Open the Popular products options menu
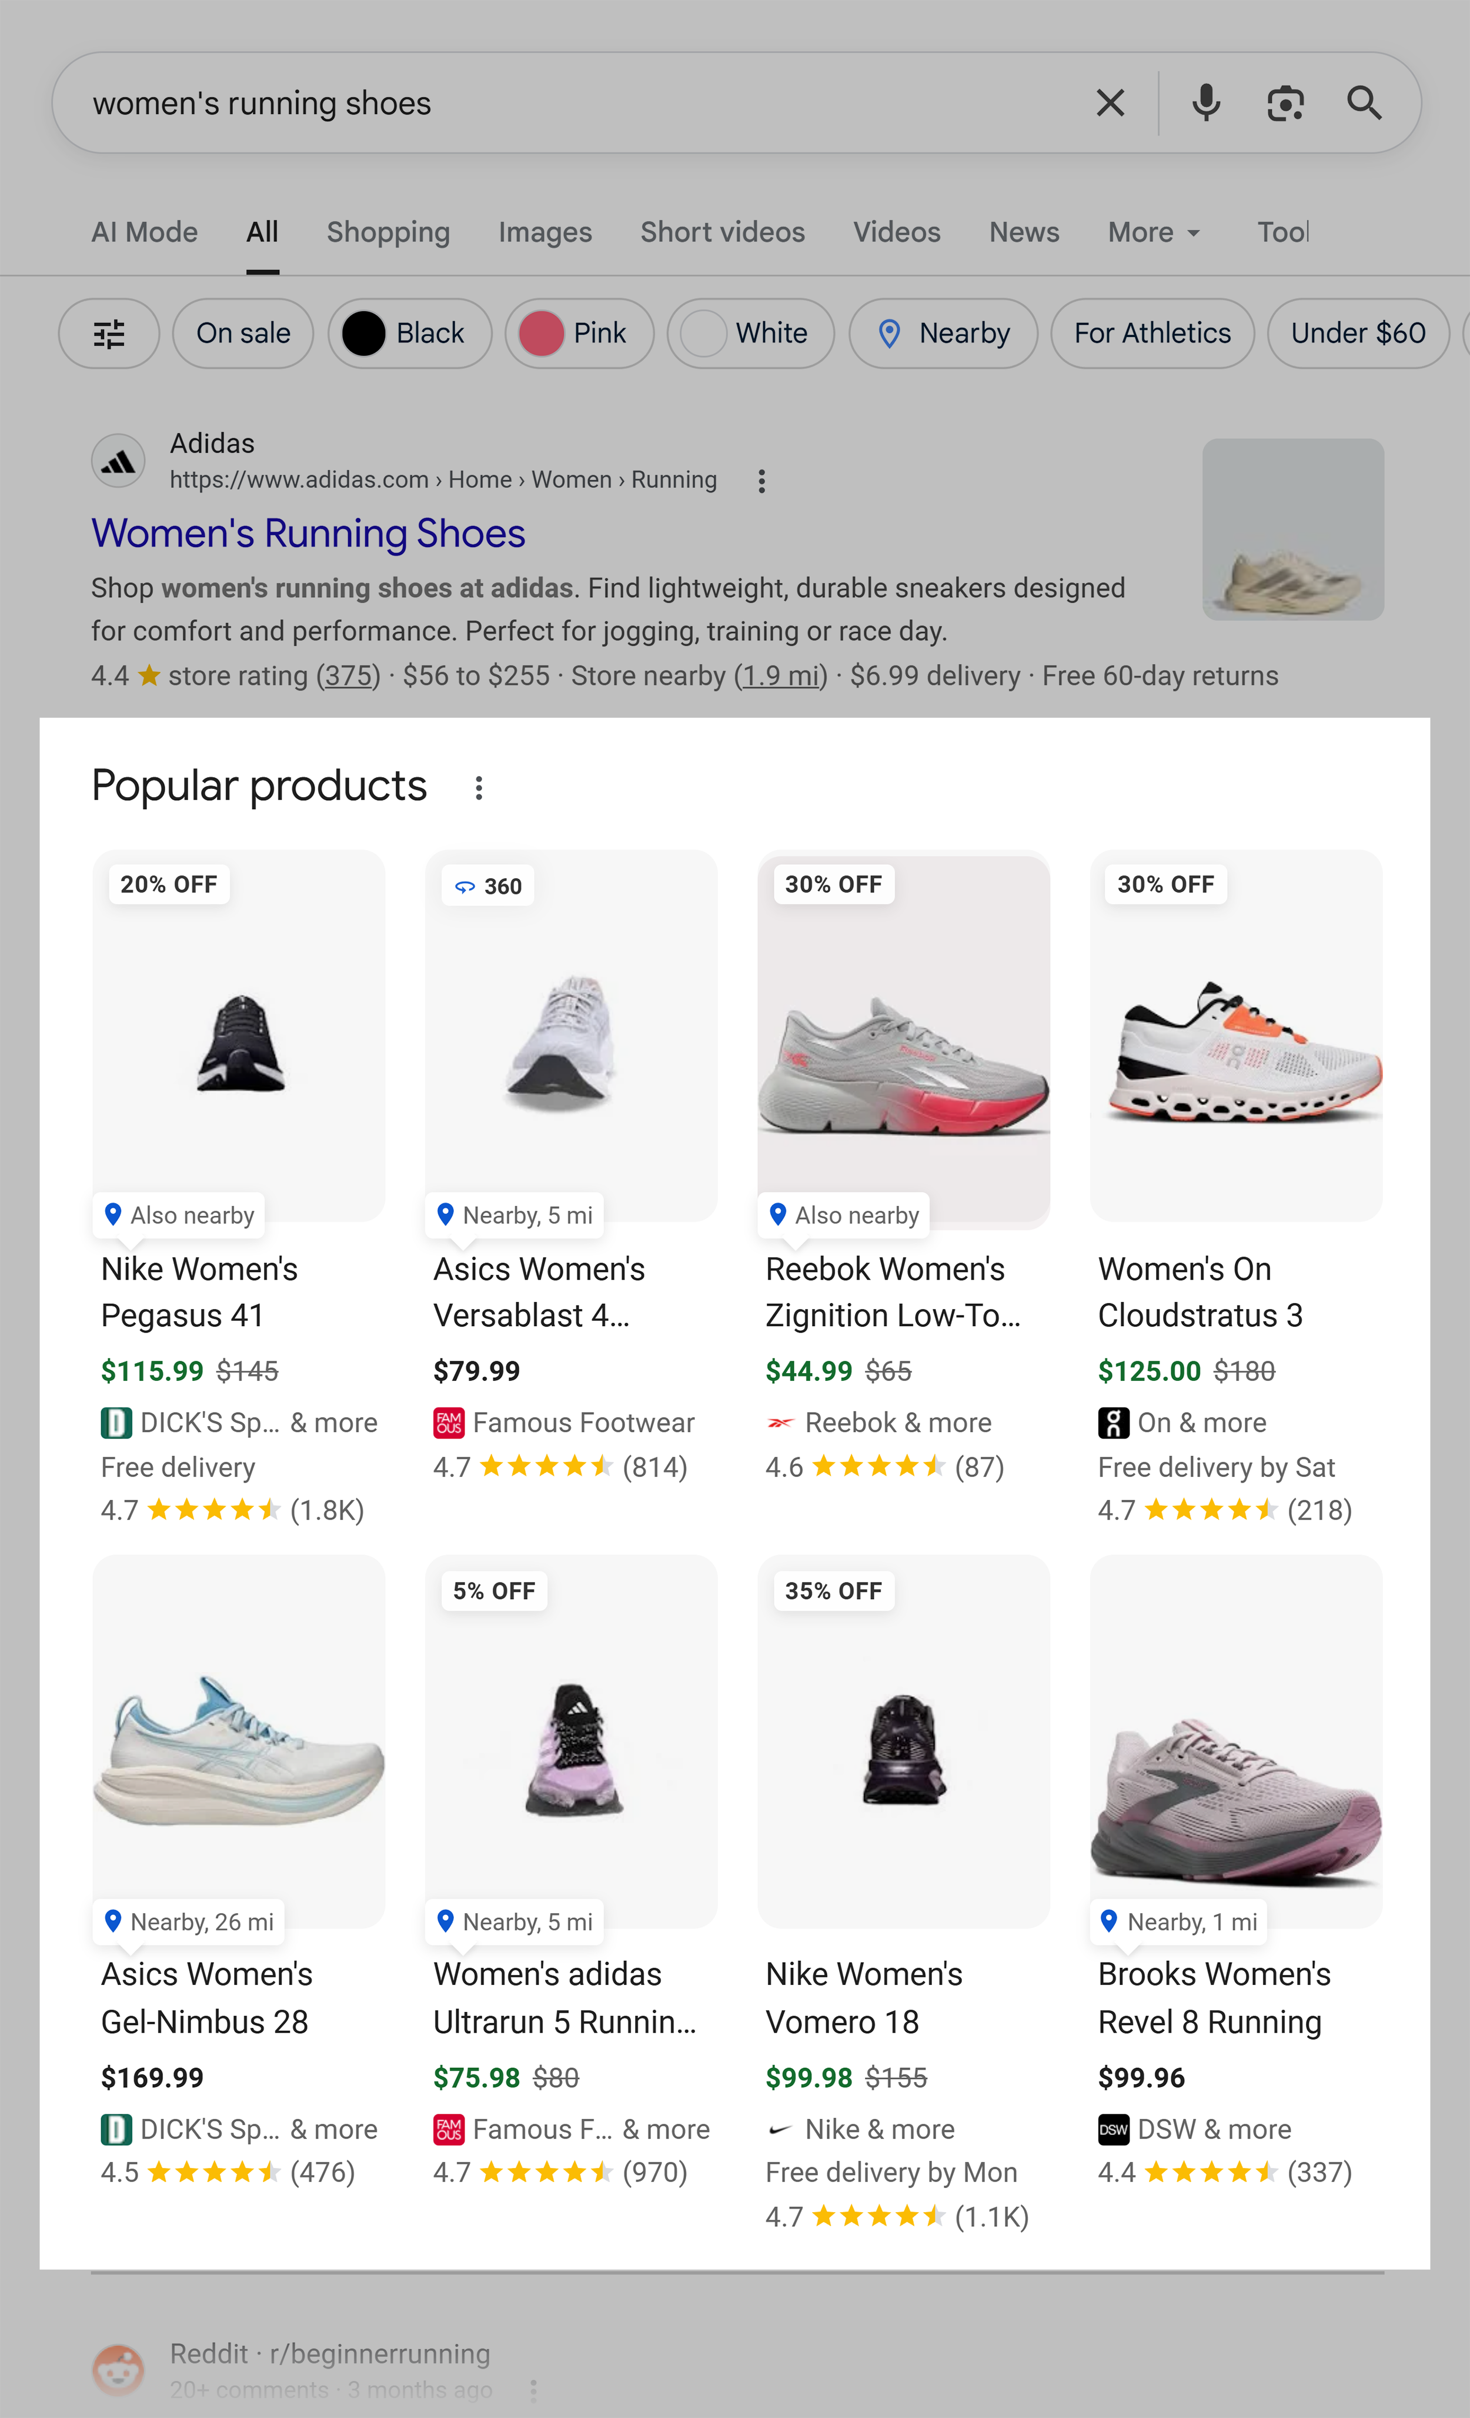This screenshot has height=2418, width=1470. (x=477, y=786)
